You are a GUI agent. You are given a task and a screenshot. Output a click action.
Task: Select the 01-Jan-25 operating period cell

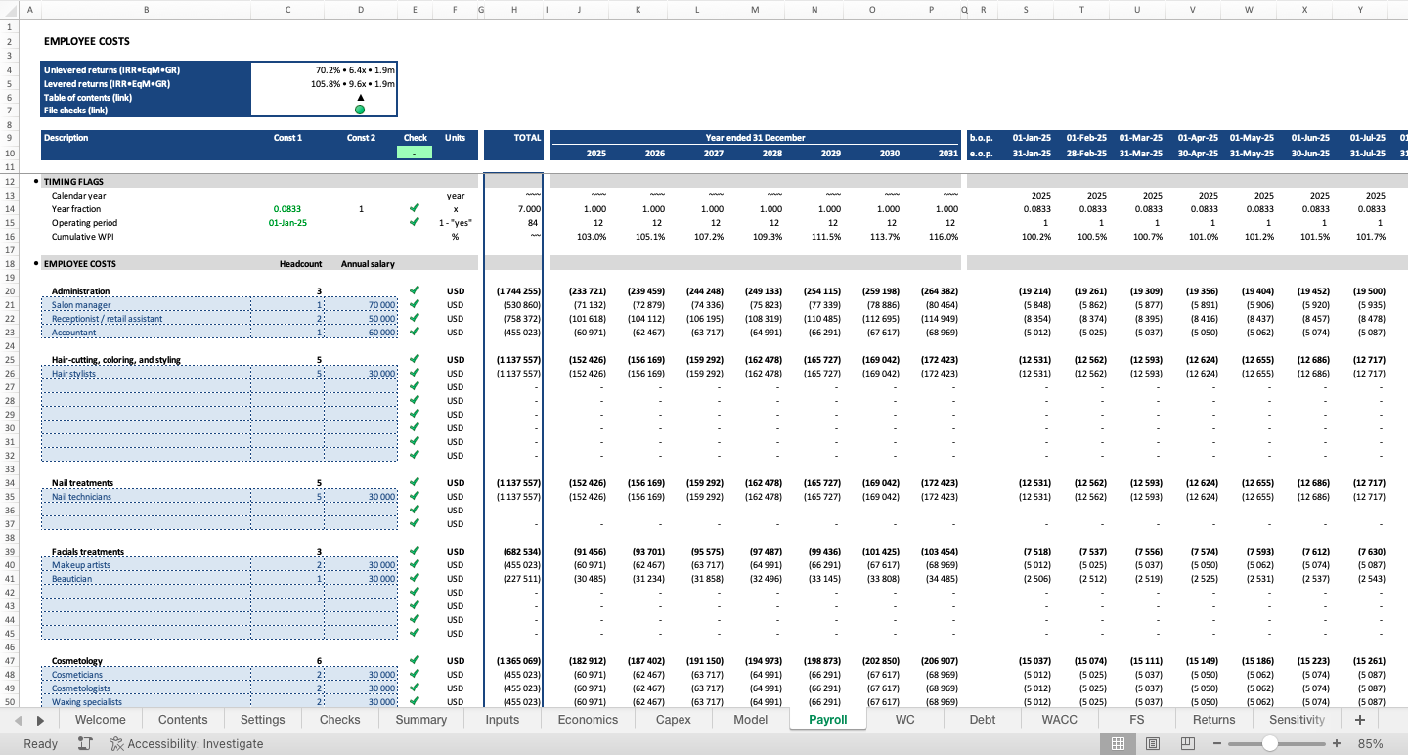pyautogui.click(x=287, y=222)
